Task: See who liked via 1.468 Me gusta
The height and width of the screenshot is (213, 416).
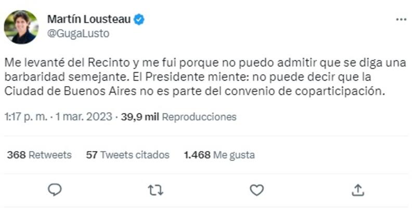Action: point(219,155)
